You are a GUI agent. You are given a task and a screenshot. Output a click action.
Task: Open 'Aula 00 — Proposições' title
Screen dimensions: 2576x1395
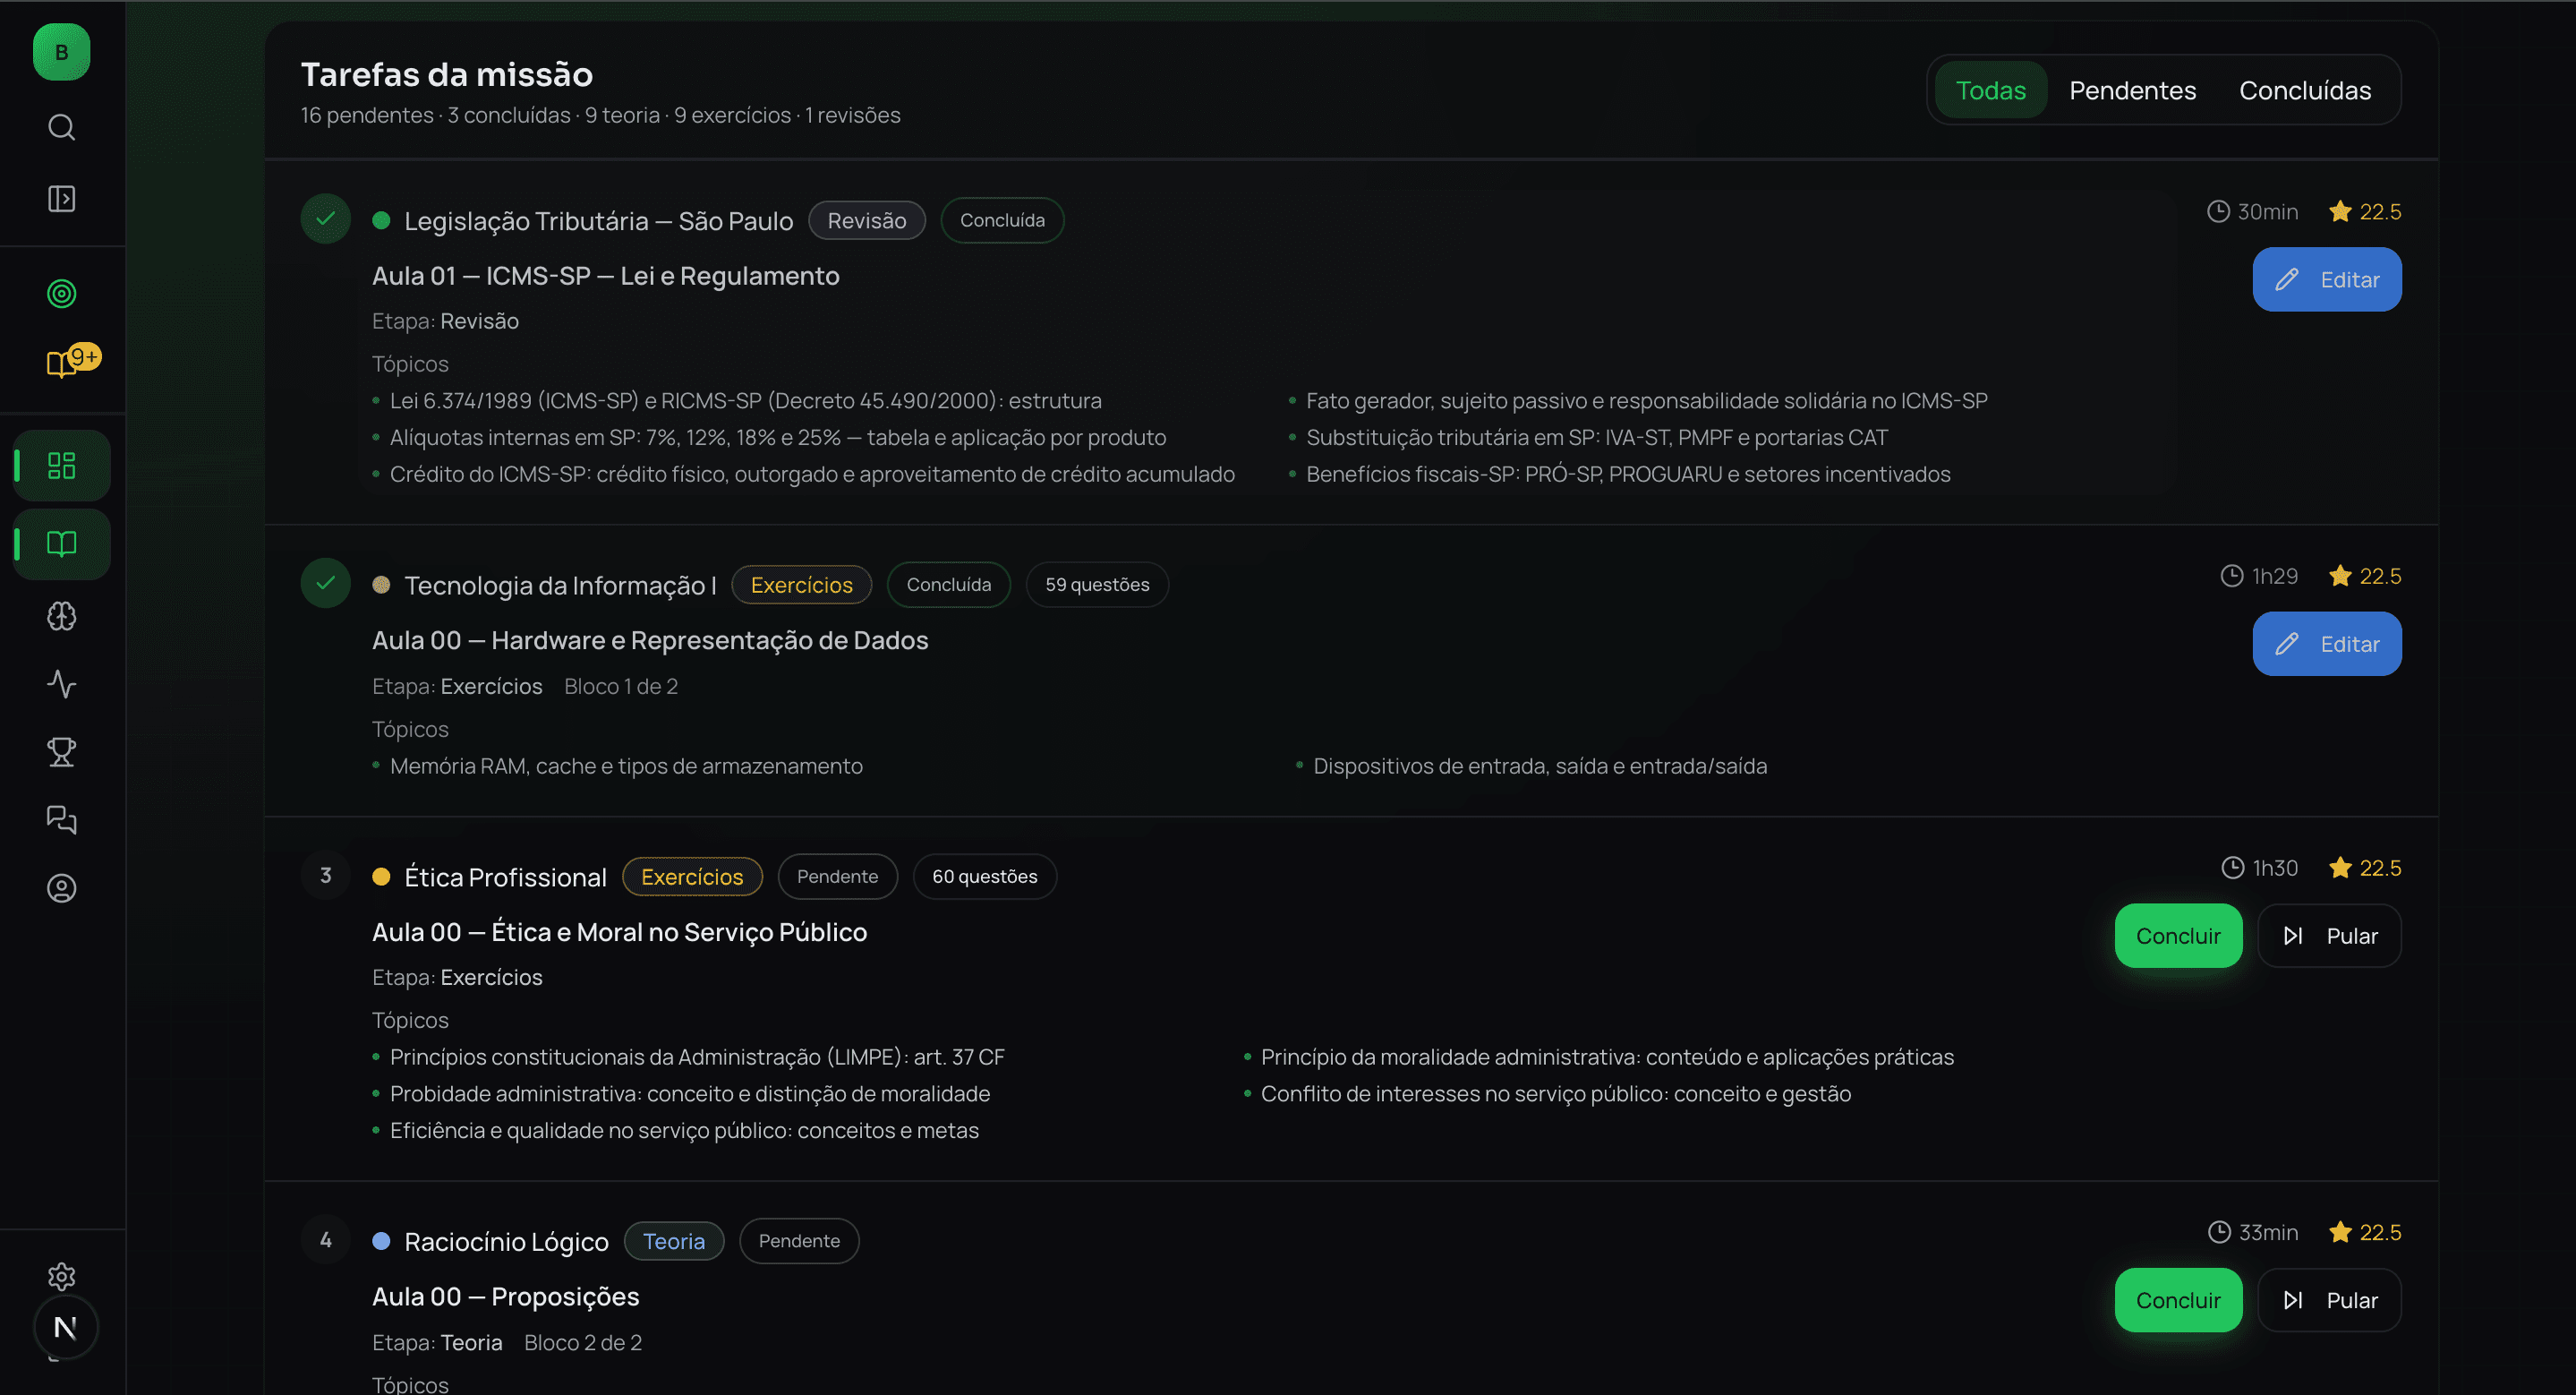(505, 1297)
